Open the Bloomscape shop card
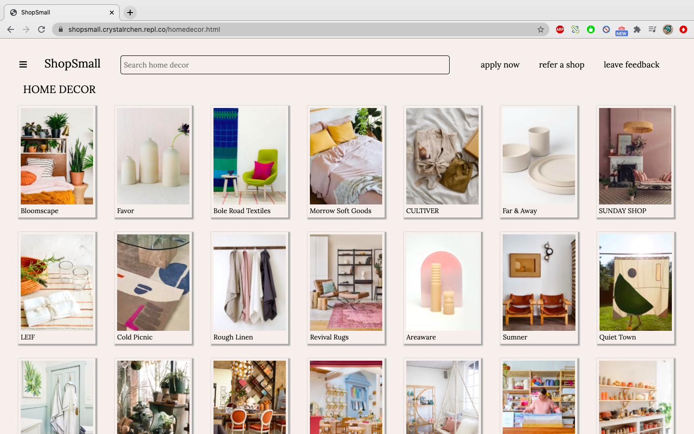 (57, 162)
